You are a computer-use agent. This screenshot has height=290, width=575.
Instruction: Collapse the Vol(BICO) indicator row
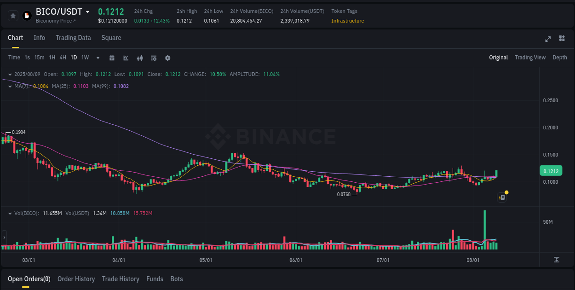click(x=10, y=213)
